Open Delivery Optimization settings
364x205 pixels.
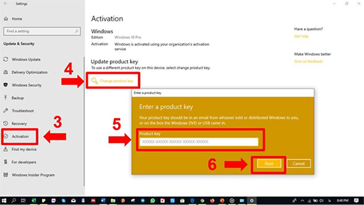point(29,72)
